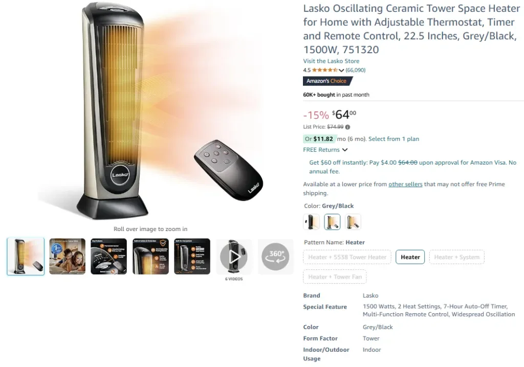Image resolution: width=524 pixels, height=367 pixels.
Task: Visit the Lasko Store link
Action: (x=331, y=61)
